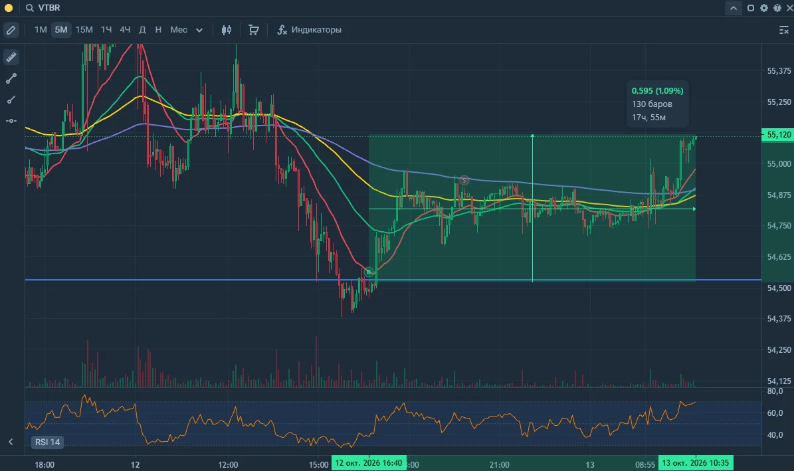Click the 17ч, 55м duration text
This screenshot has height=471, width=794.
coord(648,117)
